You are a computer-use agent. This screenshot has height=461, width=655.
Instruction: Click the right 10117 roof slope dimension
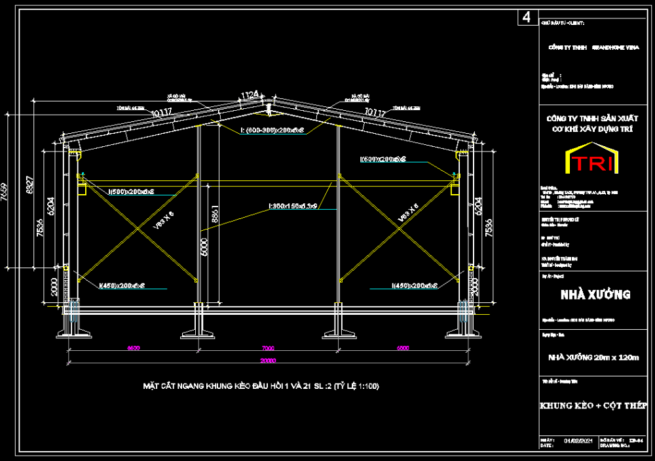tap(375, 111)
